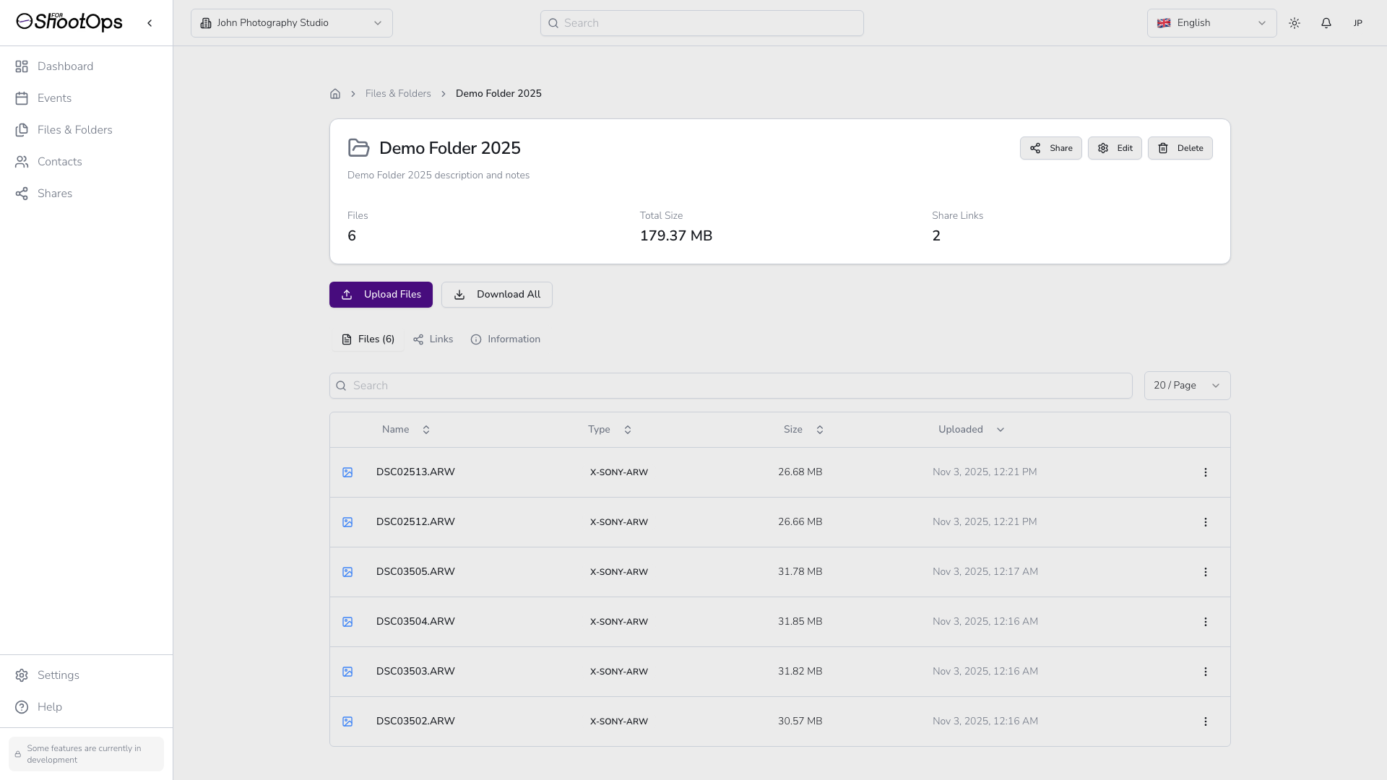Open the 20 / Page pagination dropdown
This screenshot has height=780, width=1387.
[1186, 386]
